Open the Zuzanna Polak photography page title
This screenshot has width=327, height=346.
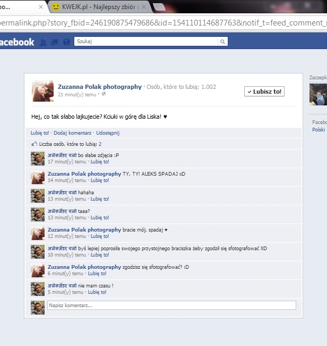(x=99, y=87)
